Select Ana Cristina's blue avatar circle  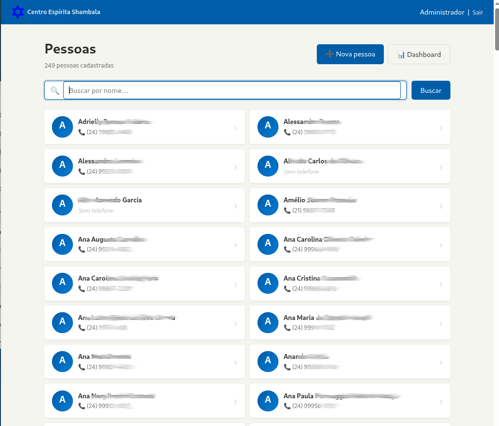pos(268,283)
